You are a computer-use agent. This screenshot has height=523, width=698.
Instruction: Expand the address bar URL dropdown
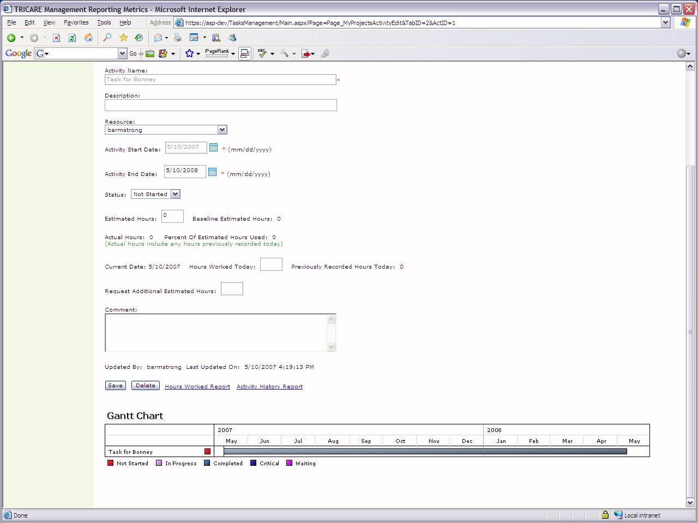coord(665,22)
